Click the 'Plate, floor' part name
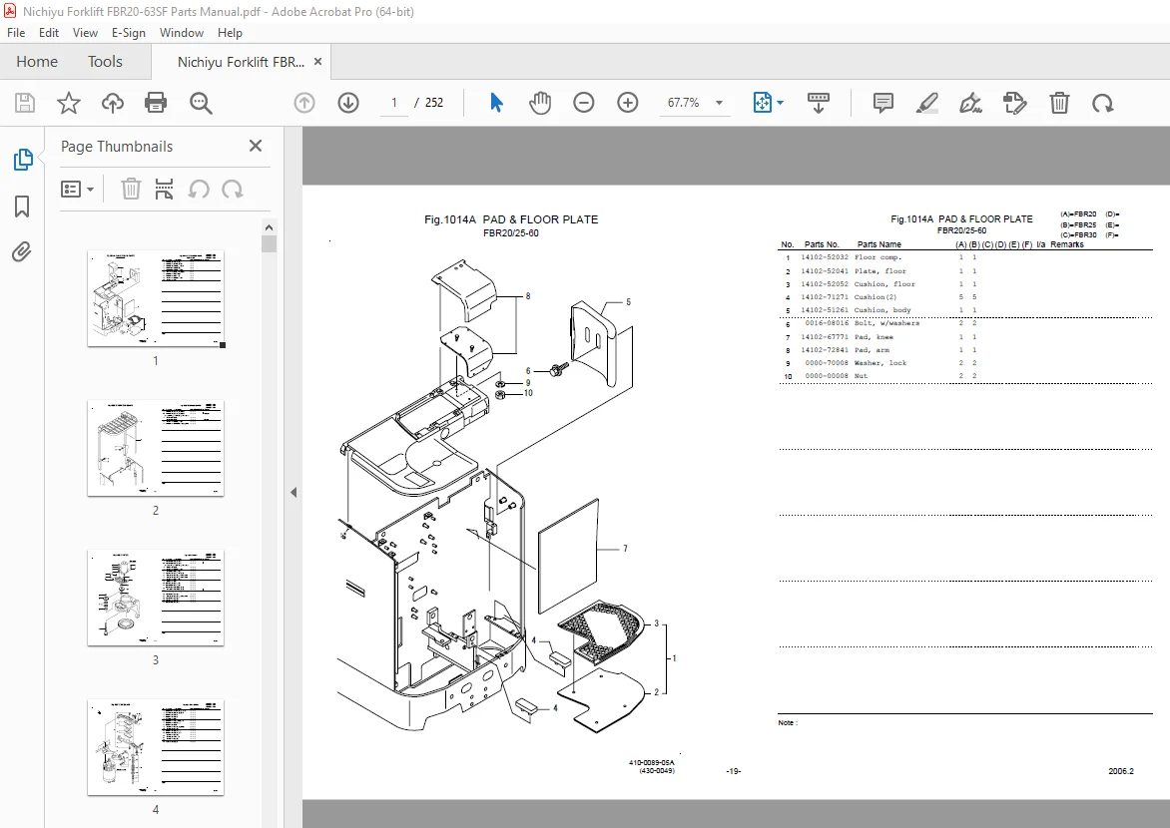The image size is (1170, 828). pyautogui.click(x=880, y=270)
